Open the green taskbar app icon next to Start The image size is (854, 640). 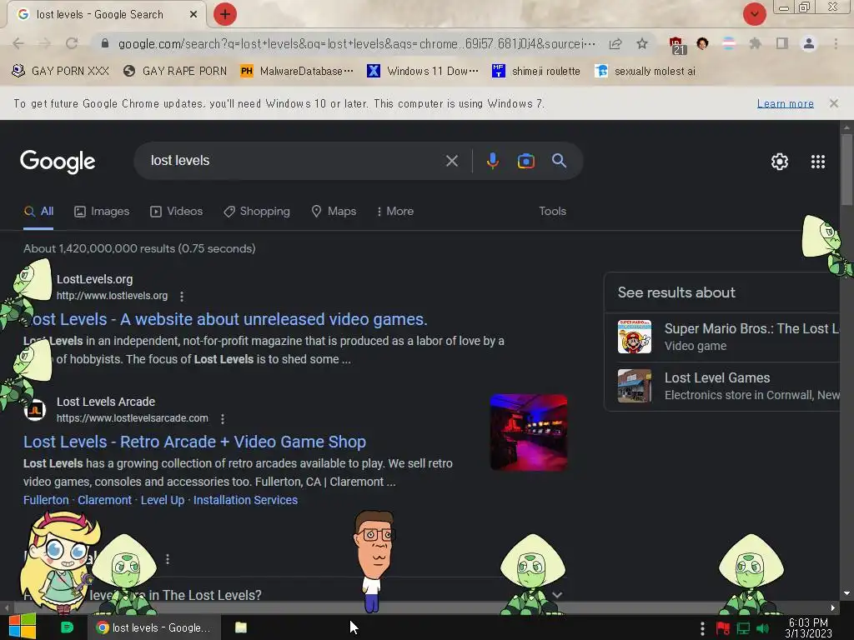(x=67, y=627)
